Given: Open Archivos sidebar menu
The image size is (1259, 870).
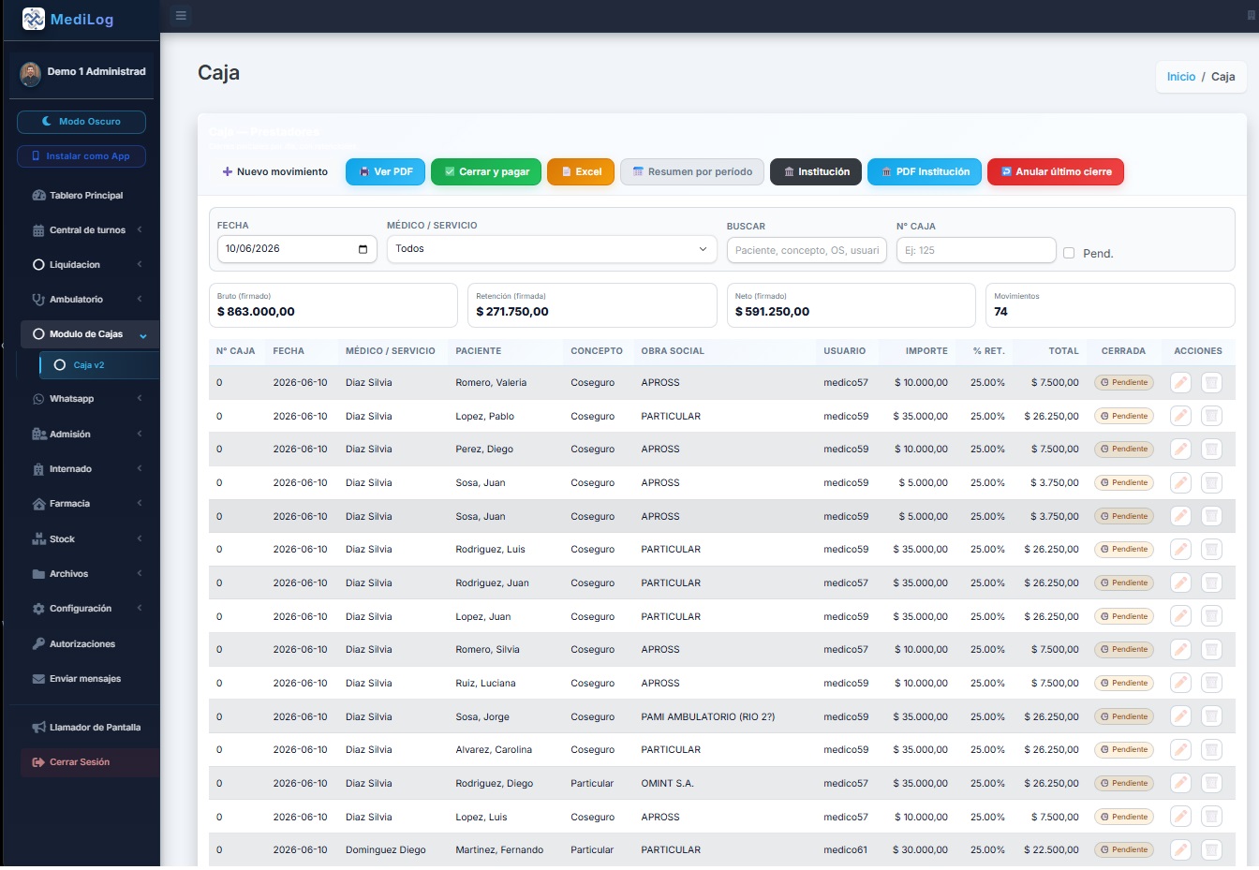Looking at the screenshot, I should [88, 574].
